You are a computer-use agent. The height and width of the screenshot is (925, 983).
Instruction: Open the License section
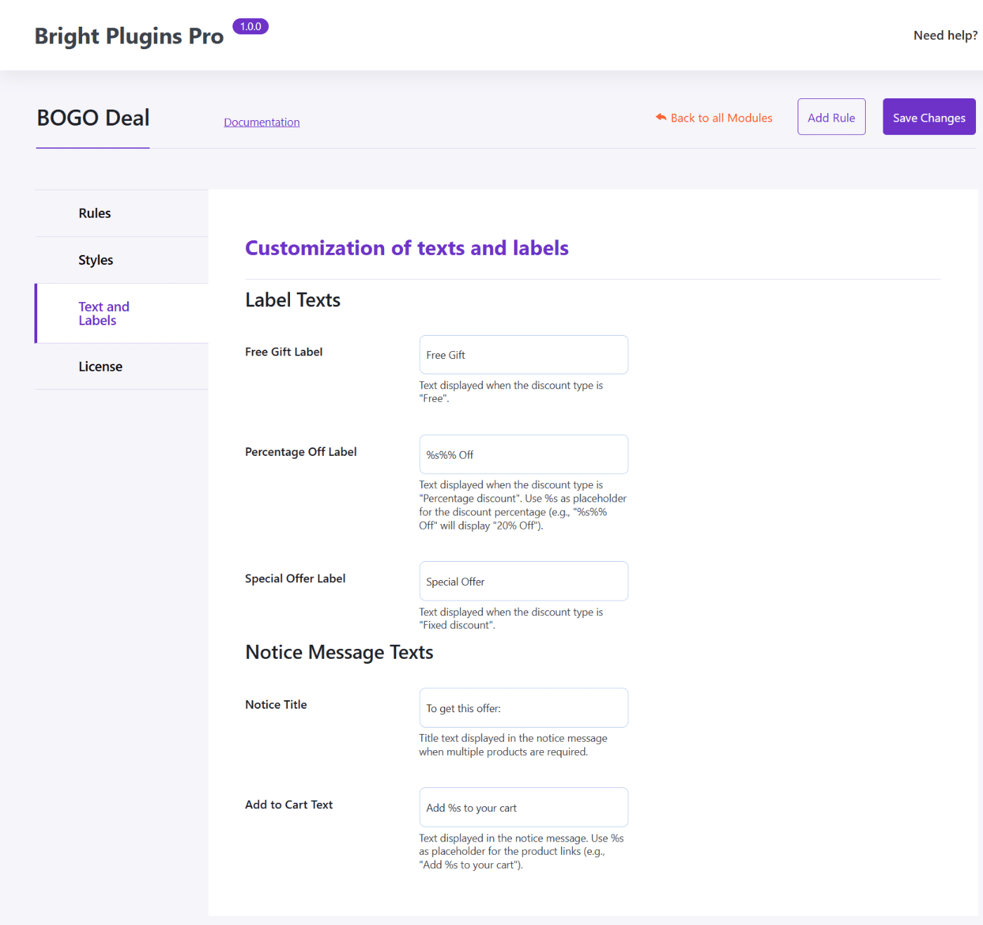pyautogui.click(x=100, y=366)
